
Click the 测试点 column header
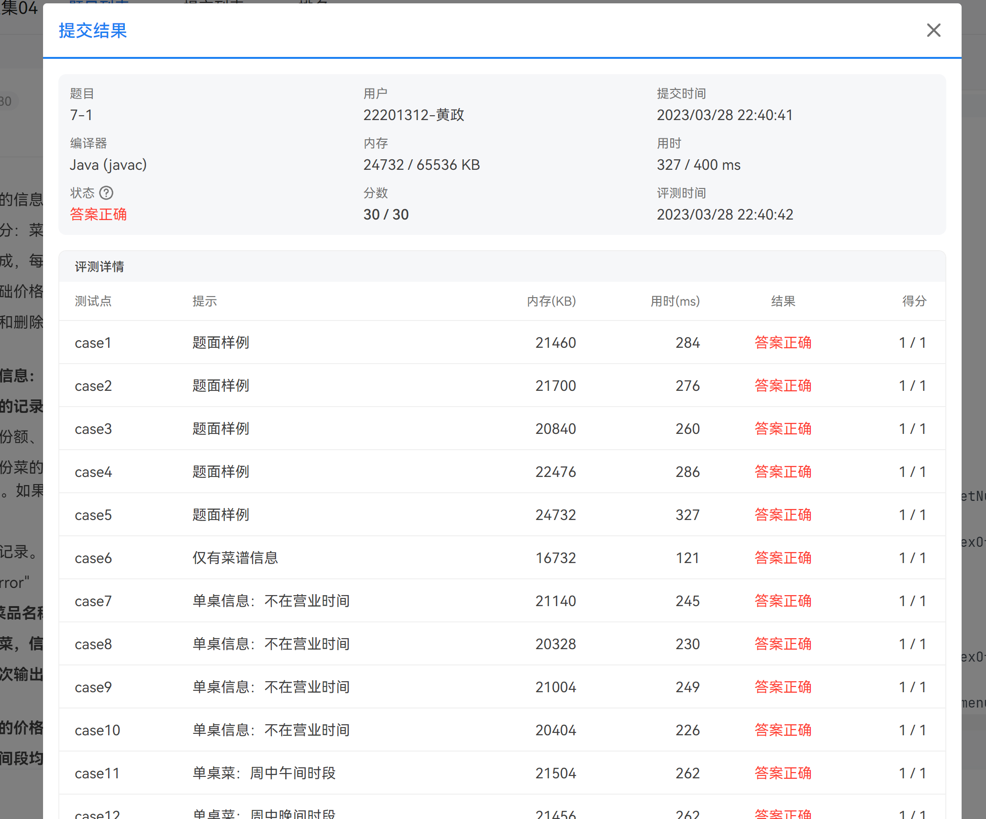(x=93, y=301)
